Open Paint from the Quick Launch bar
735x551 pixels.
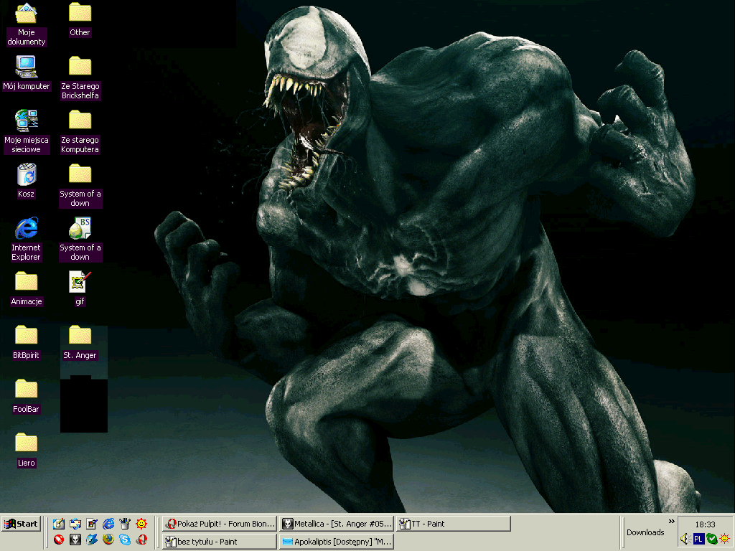[126, 524]
